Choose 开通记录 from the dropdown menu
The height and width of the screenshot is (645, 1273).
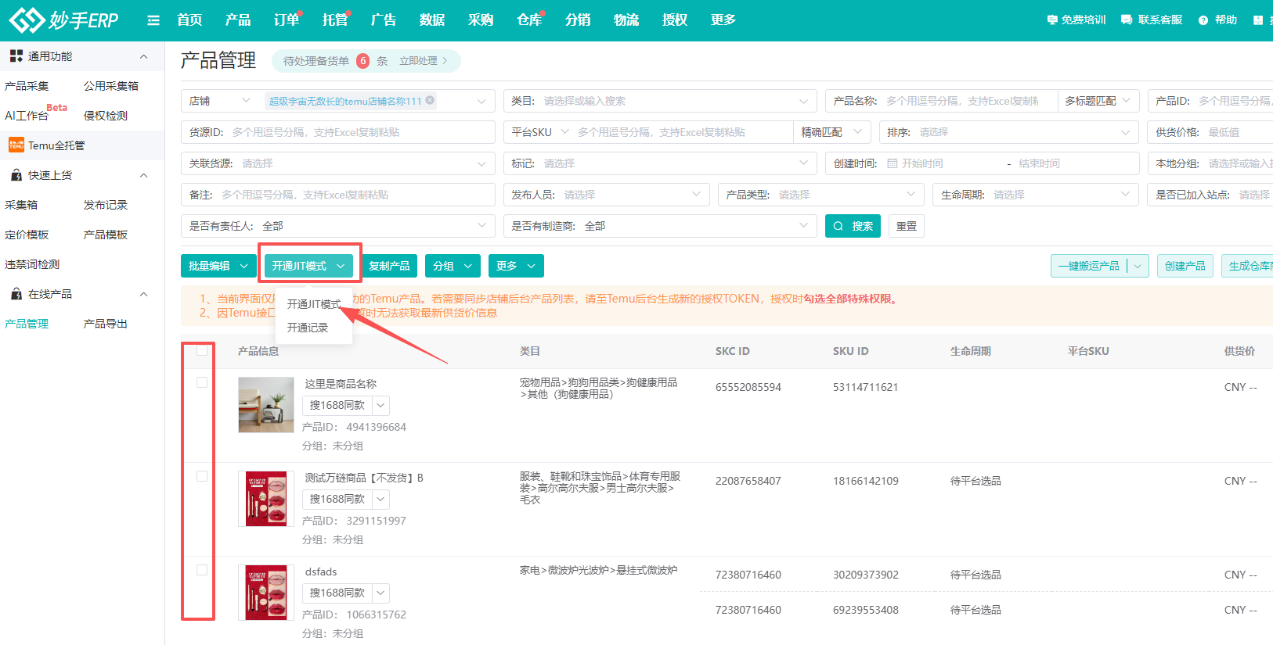tap(308, 328)
